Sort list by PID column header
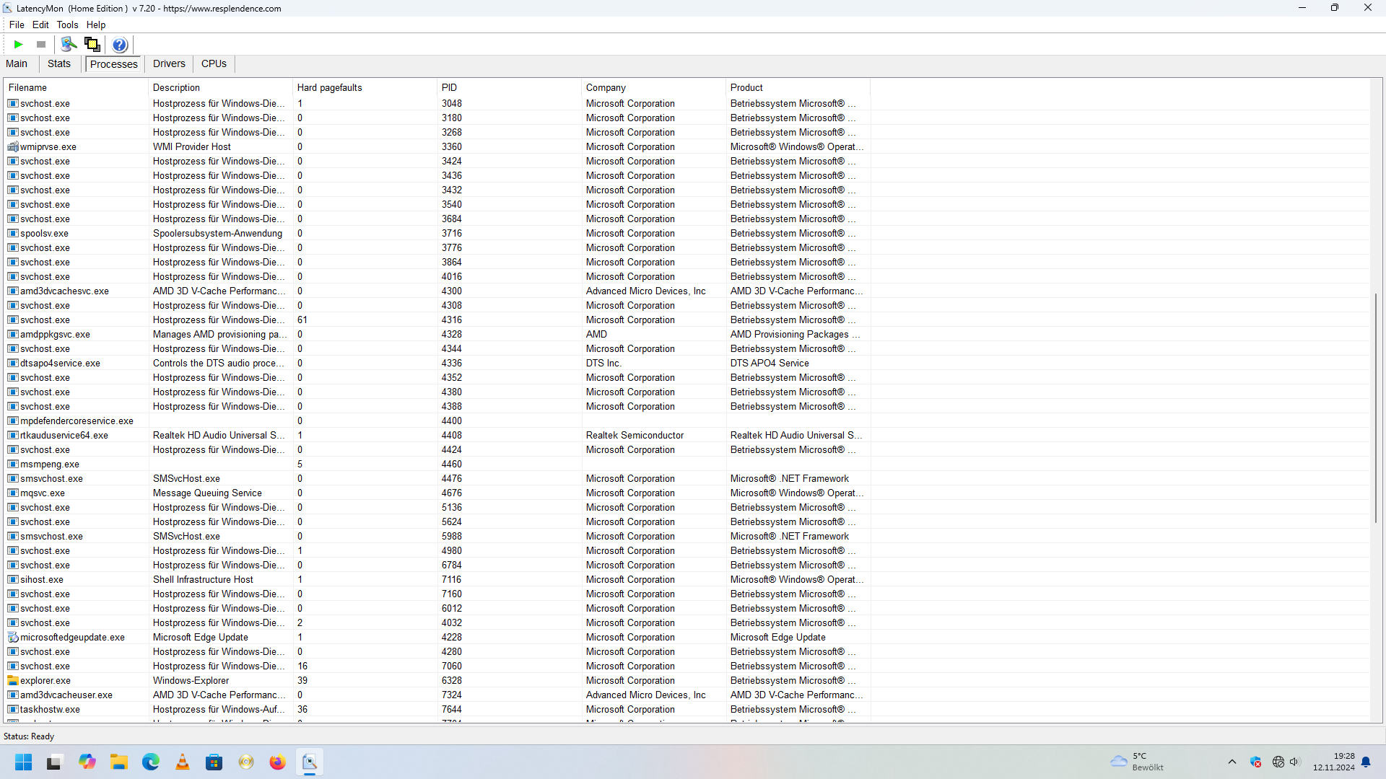 coord(449,87)
